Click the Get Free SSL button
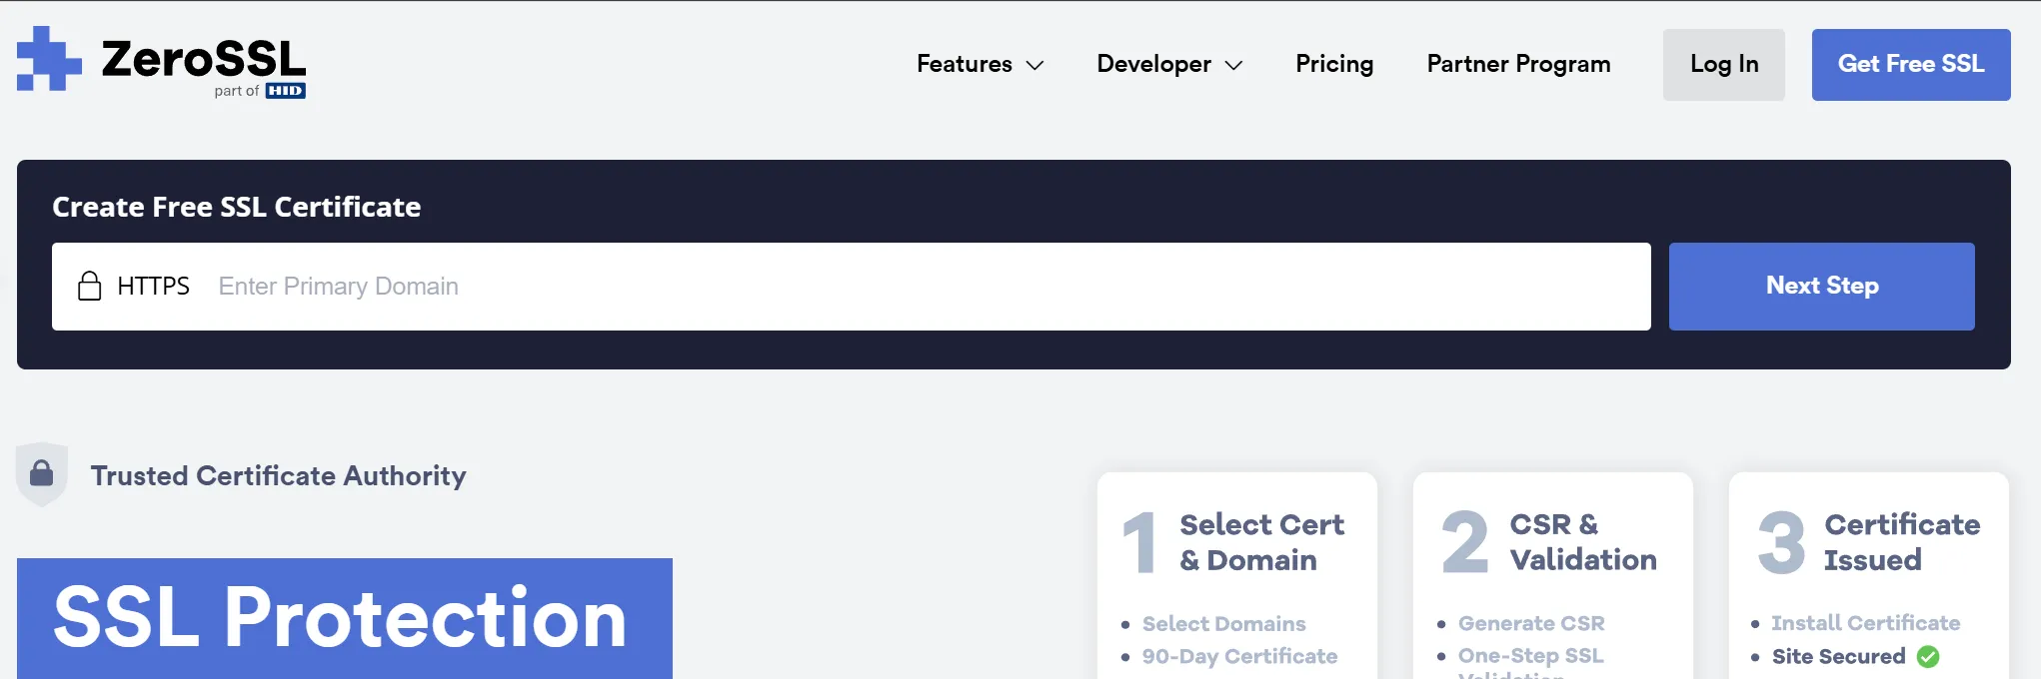 click(x=1911, y=64)
